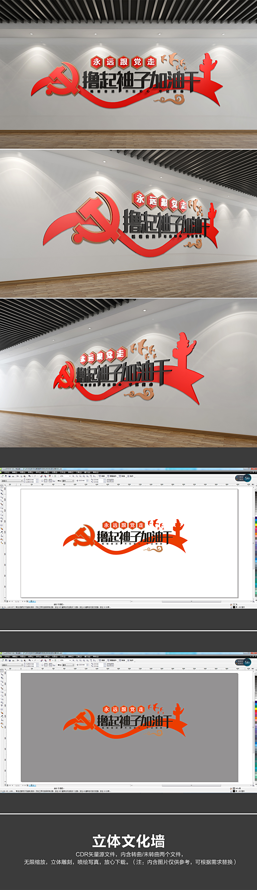Select the Text (字) tool in white-page window
The width and height of the screenshot is (257, 890).
coord(2,522)
